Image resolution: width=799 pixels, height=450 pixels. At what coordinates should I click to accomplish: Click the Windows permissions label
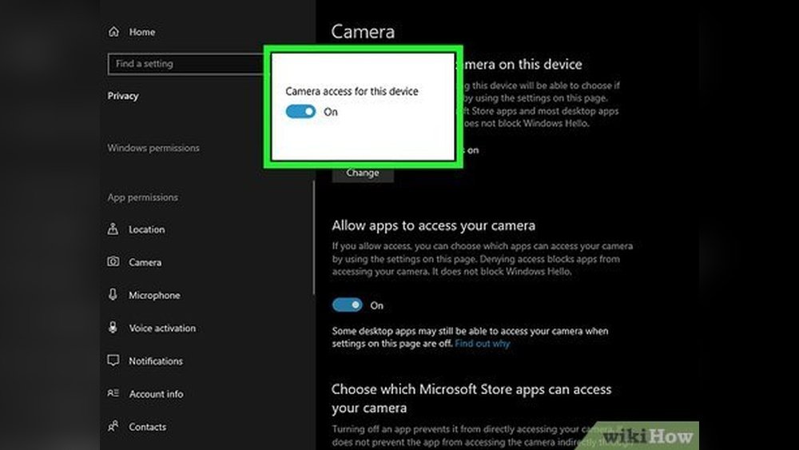[x=153, y=148]
